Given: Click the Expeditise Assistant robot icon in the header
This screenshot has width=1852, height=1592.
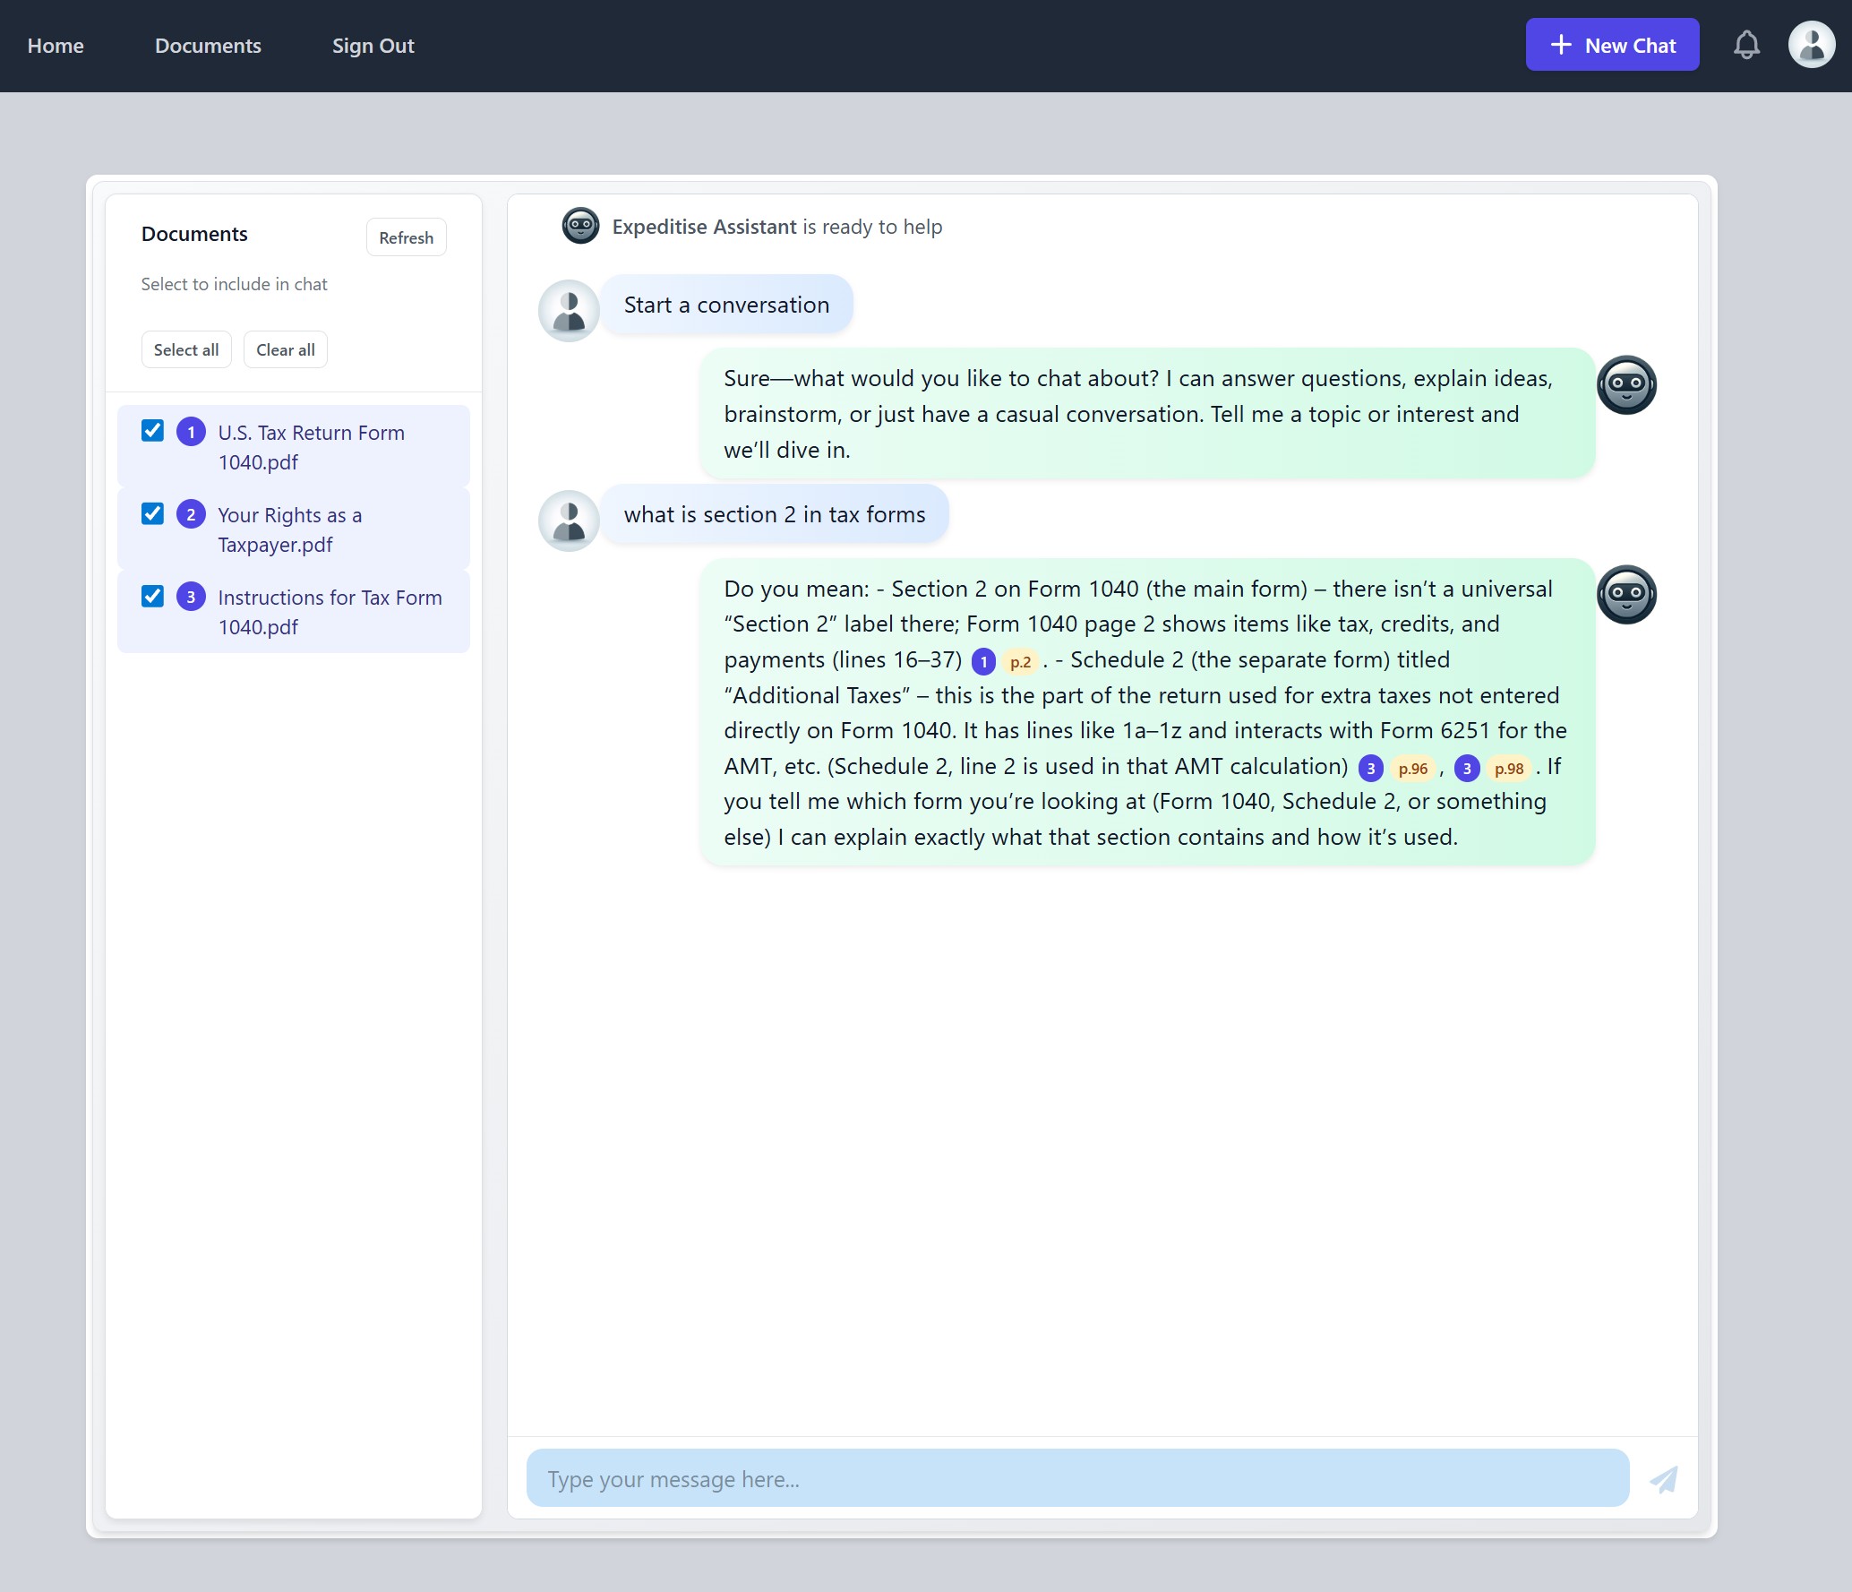Looking at the screenshot, I should tap(580, 226).
